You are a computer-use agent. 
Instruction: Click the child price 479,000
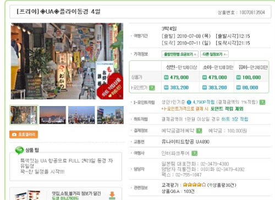(218, 77)
